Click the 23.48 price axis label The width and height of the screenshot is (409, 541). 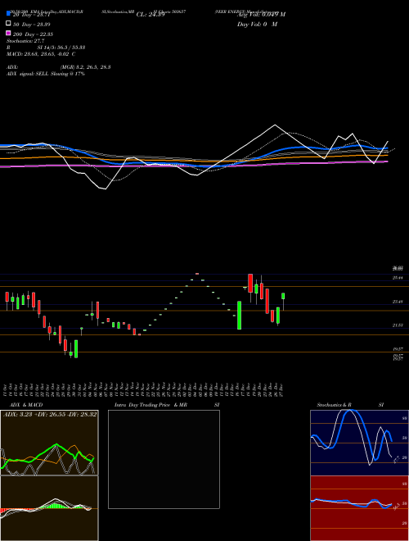pyautogui.click(x=398, y=302)
